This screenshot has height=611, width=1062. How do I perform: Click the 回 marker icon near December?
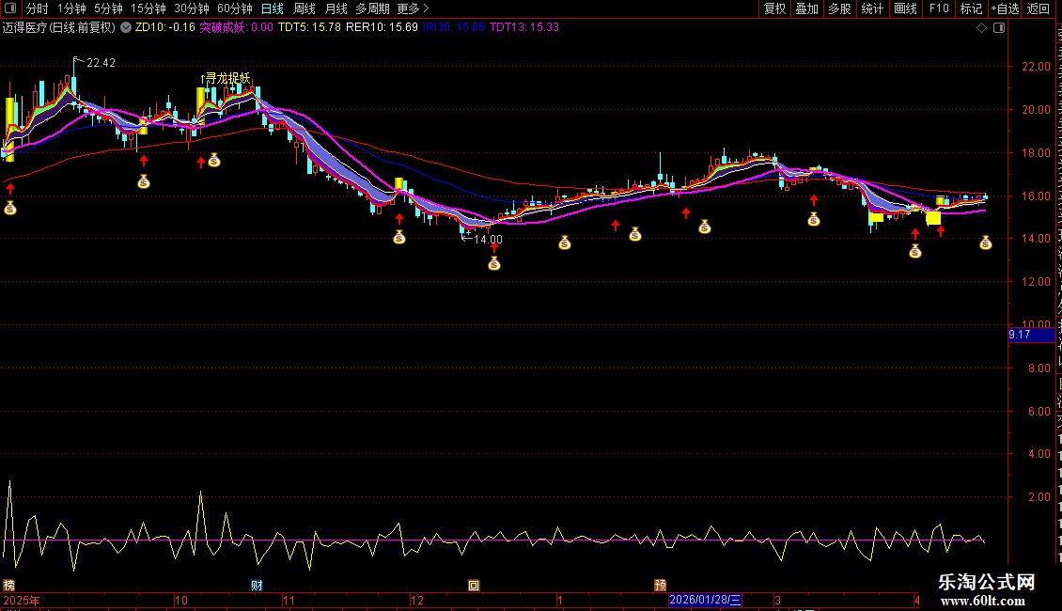(x=474, y=585)
